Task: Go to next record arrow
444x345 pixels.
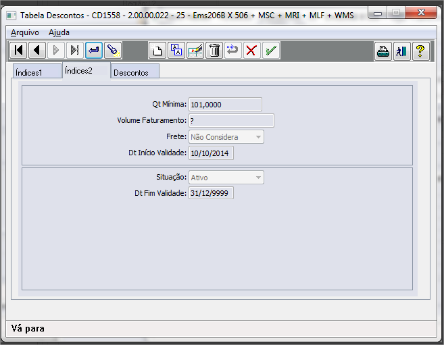Action: pyautogui.click(x=56, y=51)
